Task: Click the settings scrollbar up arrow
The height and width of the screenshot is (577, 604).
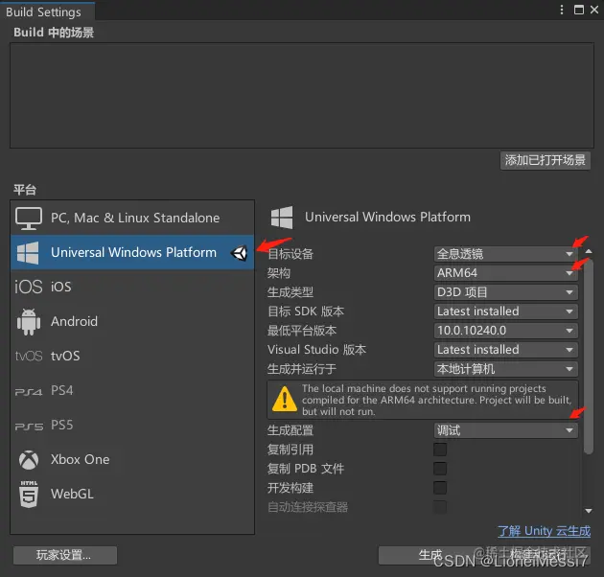Action: point(589,251)
